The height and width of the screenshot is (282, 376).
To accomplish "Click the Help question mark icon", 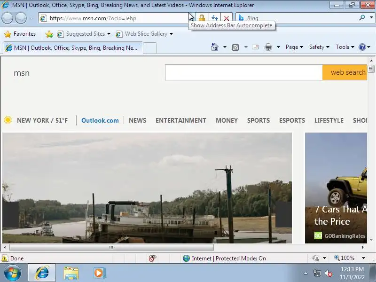I will click(x=362, y=47).
